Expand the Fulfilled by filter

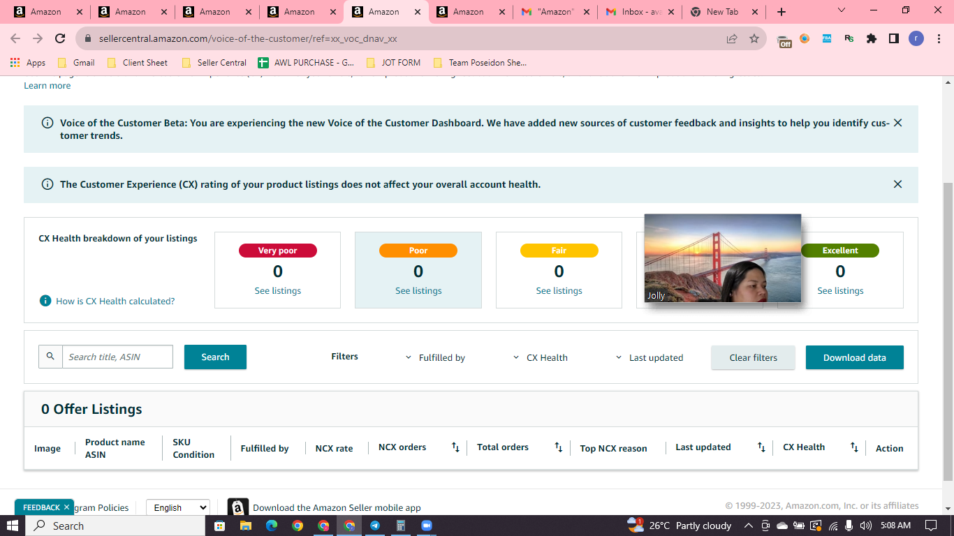tap(435, 357)
